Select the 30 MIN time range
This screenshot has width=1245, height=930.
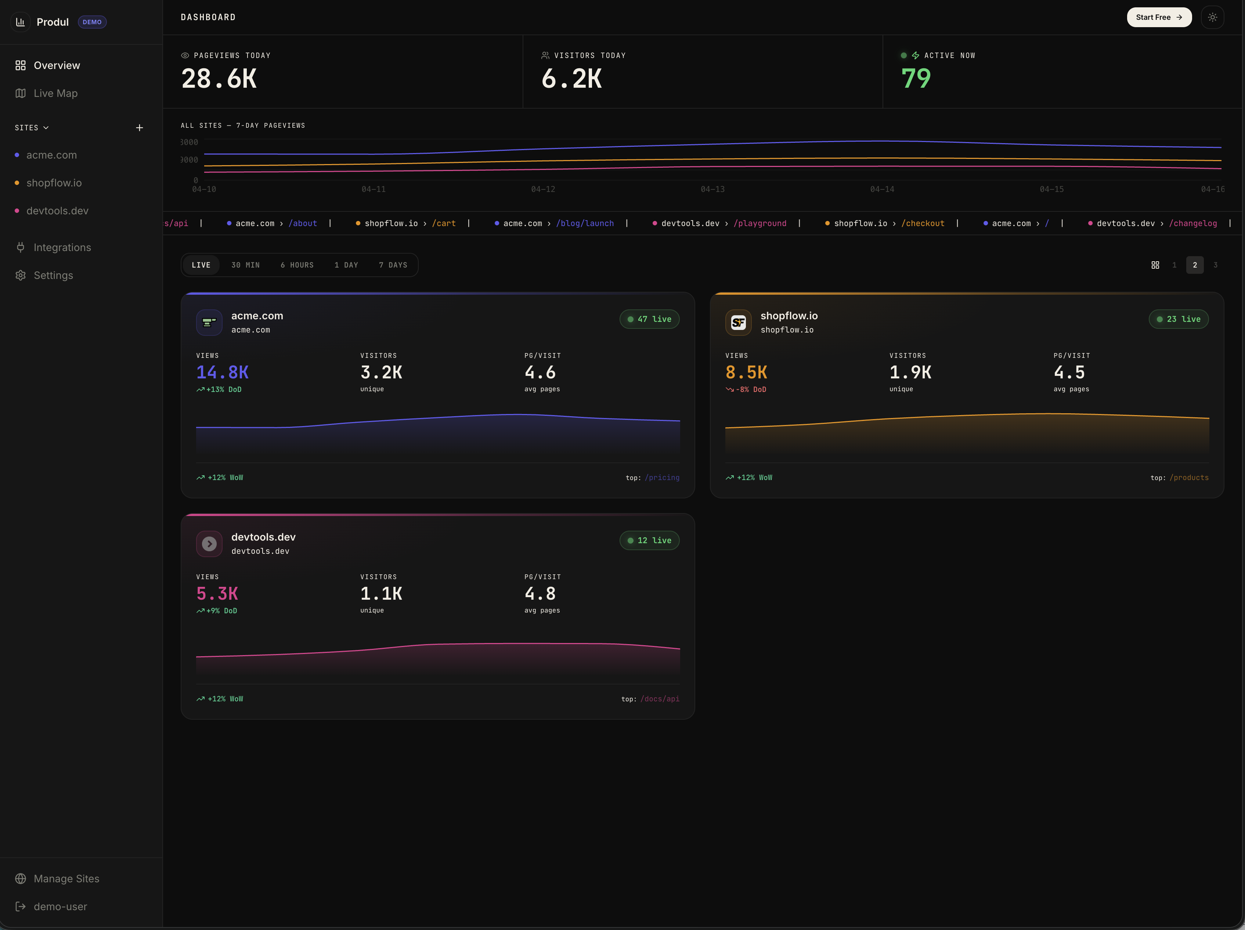click(245, 265)
